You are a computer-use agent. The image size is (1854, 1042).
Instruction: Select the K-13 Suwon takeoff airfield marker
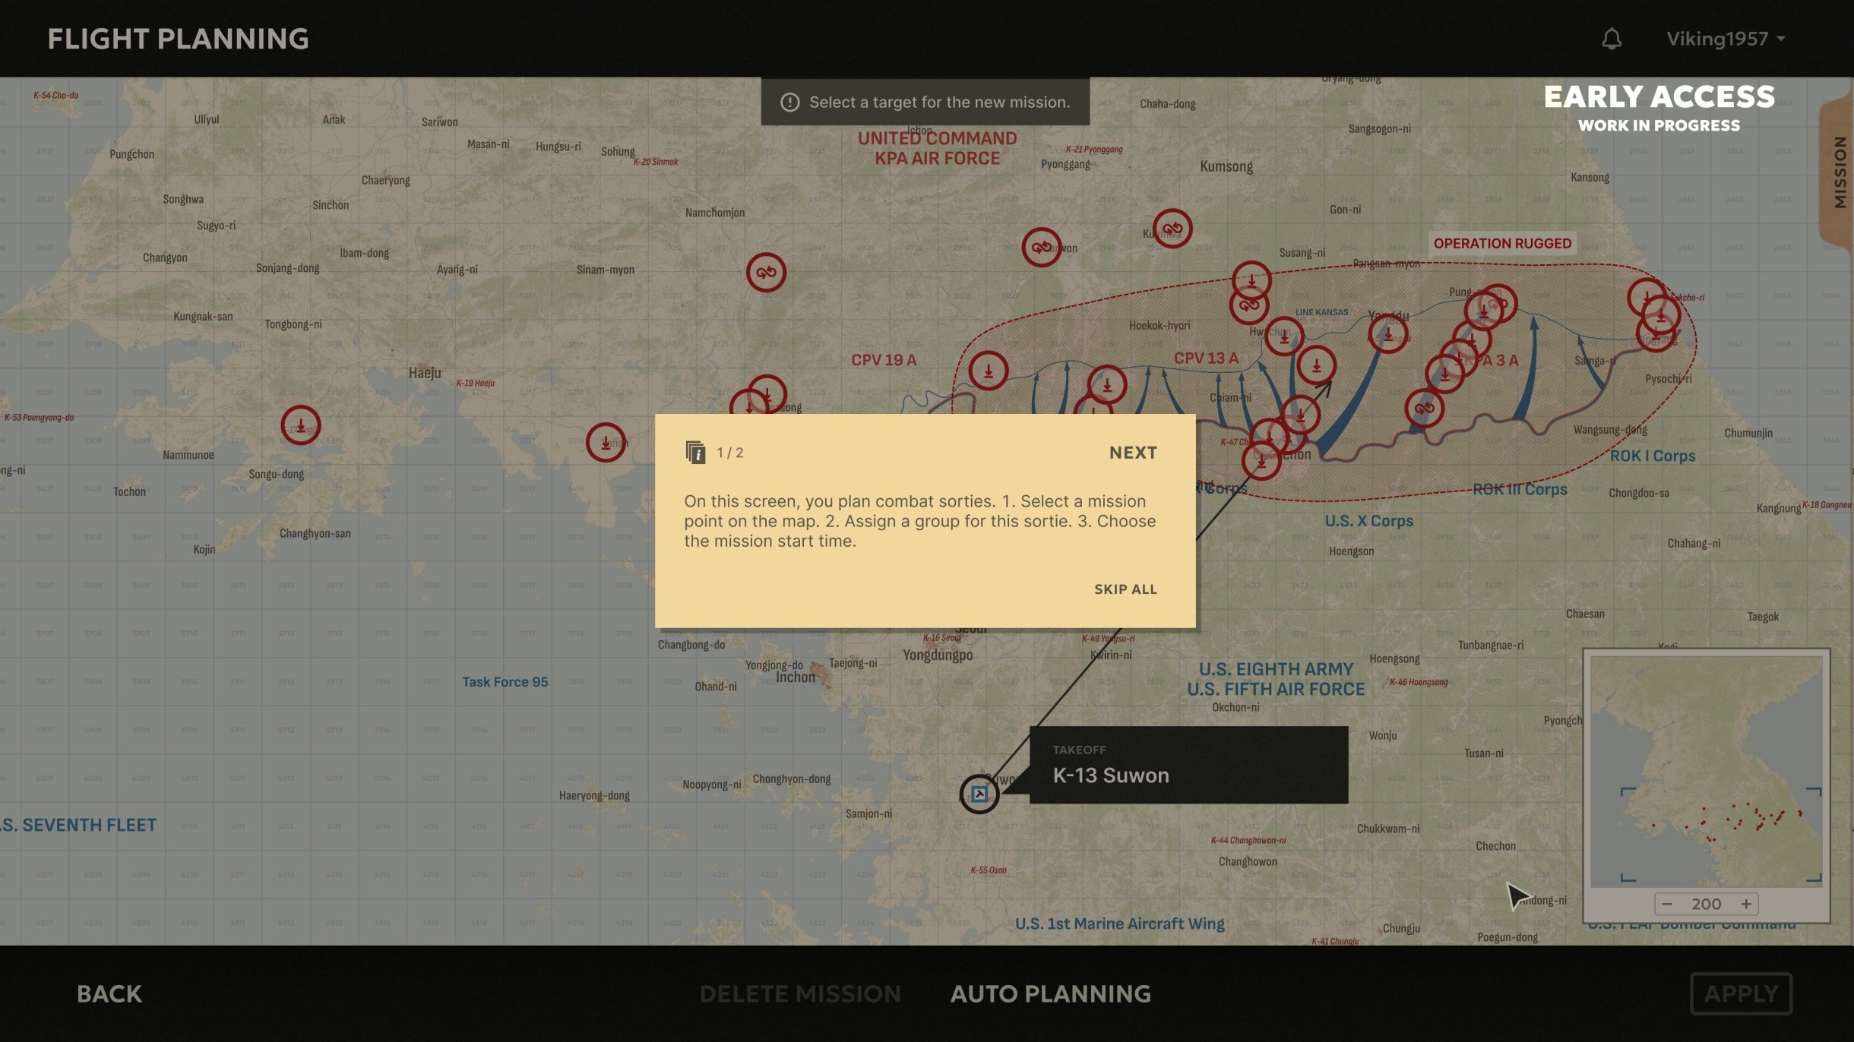click(979, 794)
